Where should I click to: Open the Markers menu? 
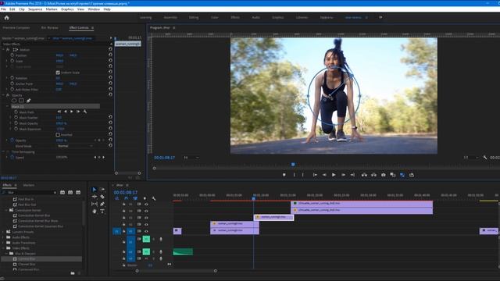click(52, 9)
